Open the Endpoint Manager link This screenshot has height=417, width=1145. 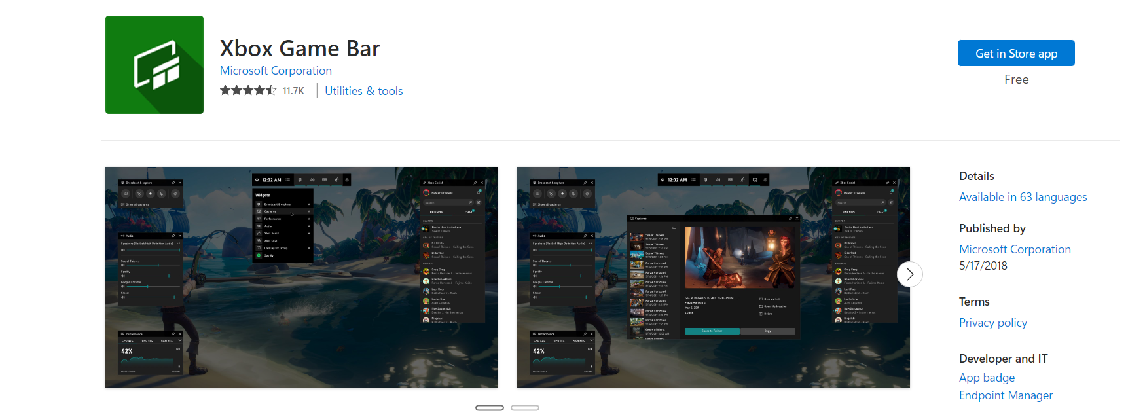coord(1006,395)
